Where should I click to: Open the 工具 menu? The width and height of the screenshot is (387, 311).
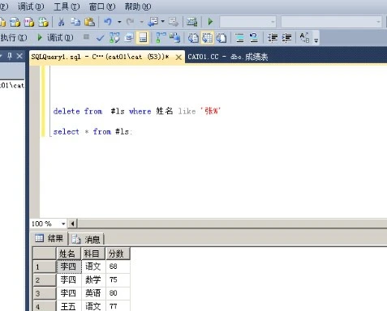tap(67, 6)
